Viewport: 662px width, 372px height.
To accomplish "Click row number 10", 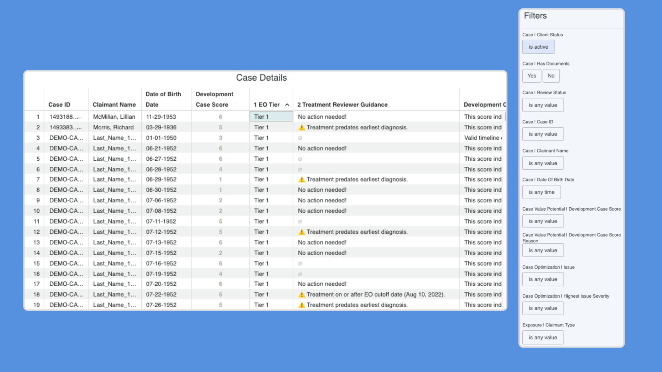I will pos(36,211).
